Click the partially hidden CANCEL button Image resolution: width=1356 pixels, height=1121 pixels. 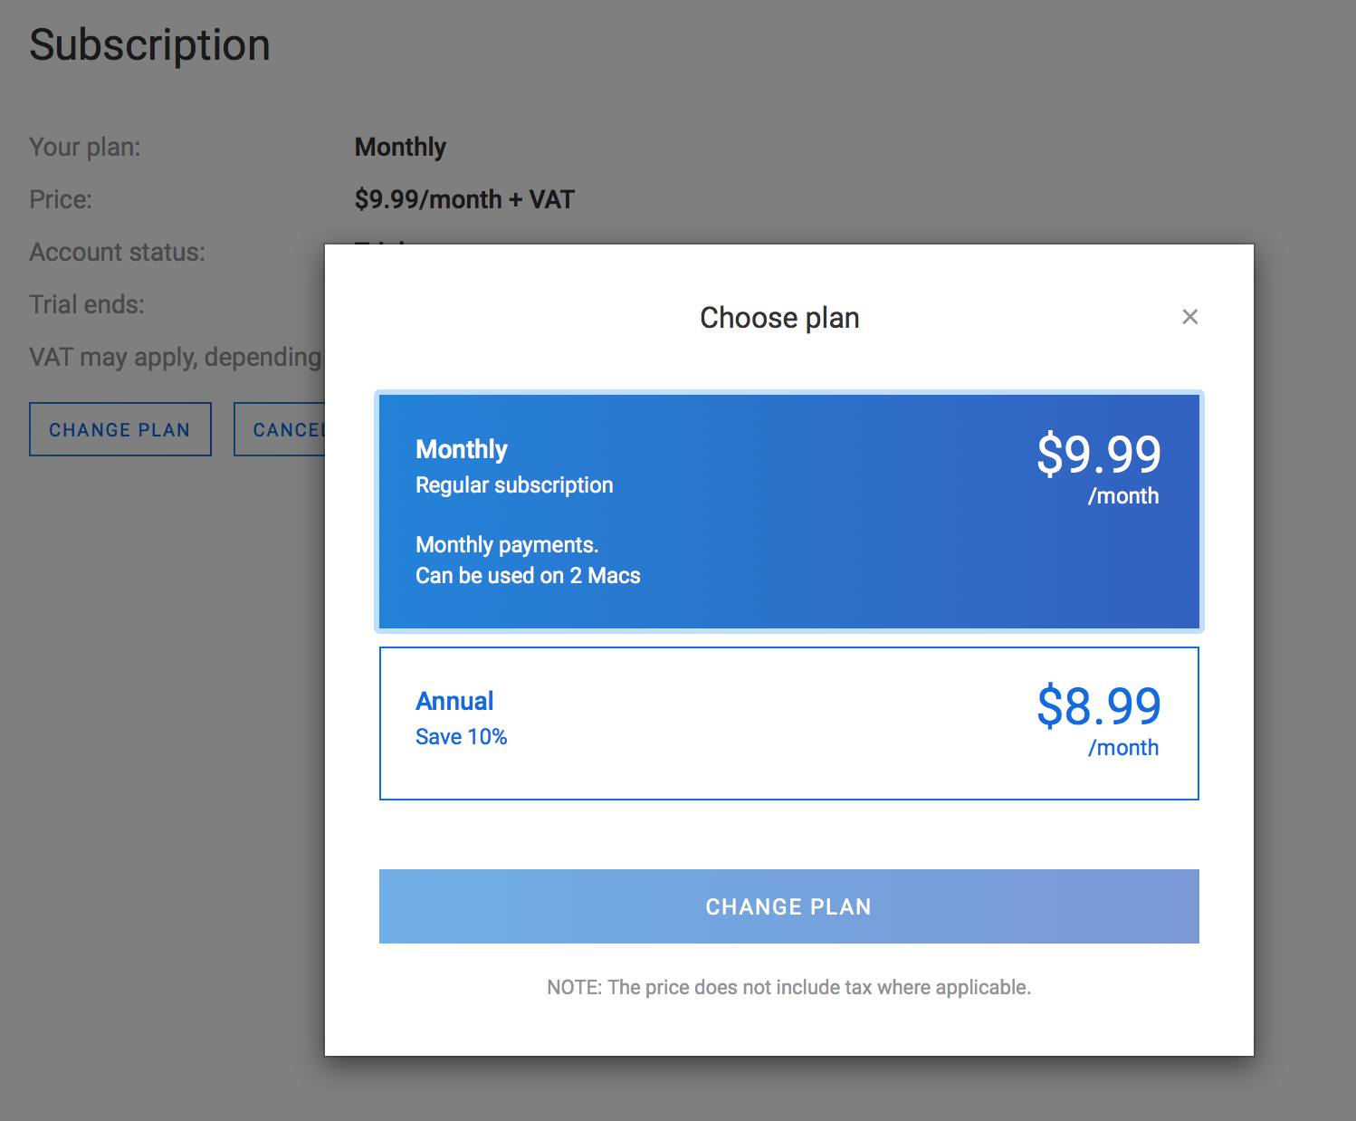coord(281,429)
